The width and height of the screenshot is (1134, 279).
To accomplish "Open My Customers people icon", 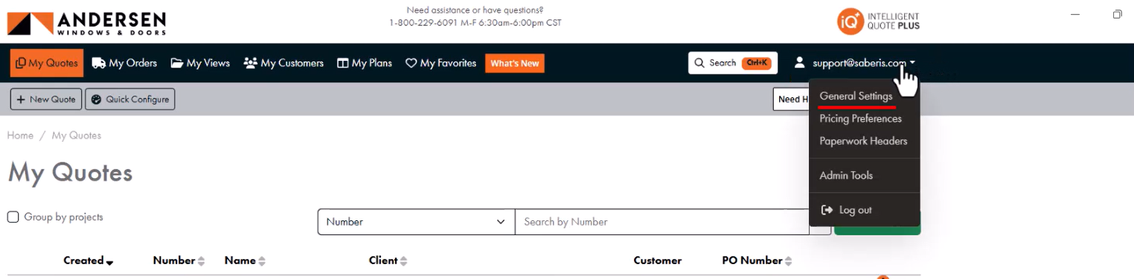I will click(250, 63).
